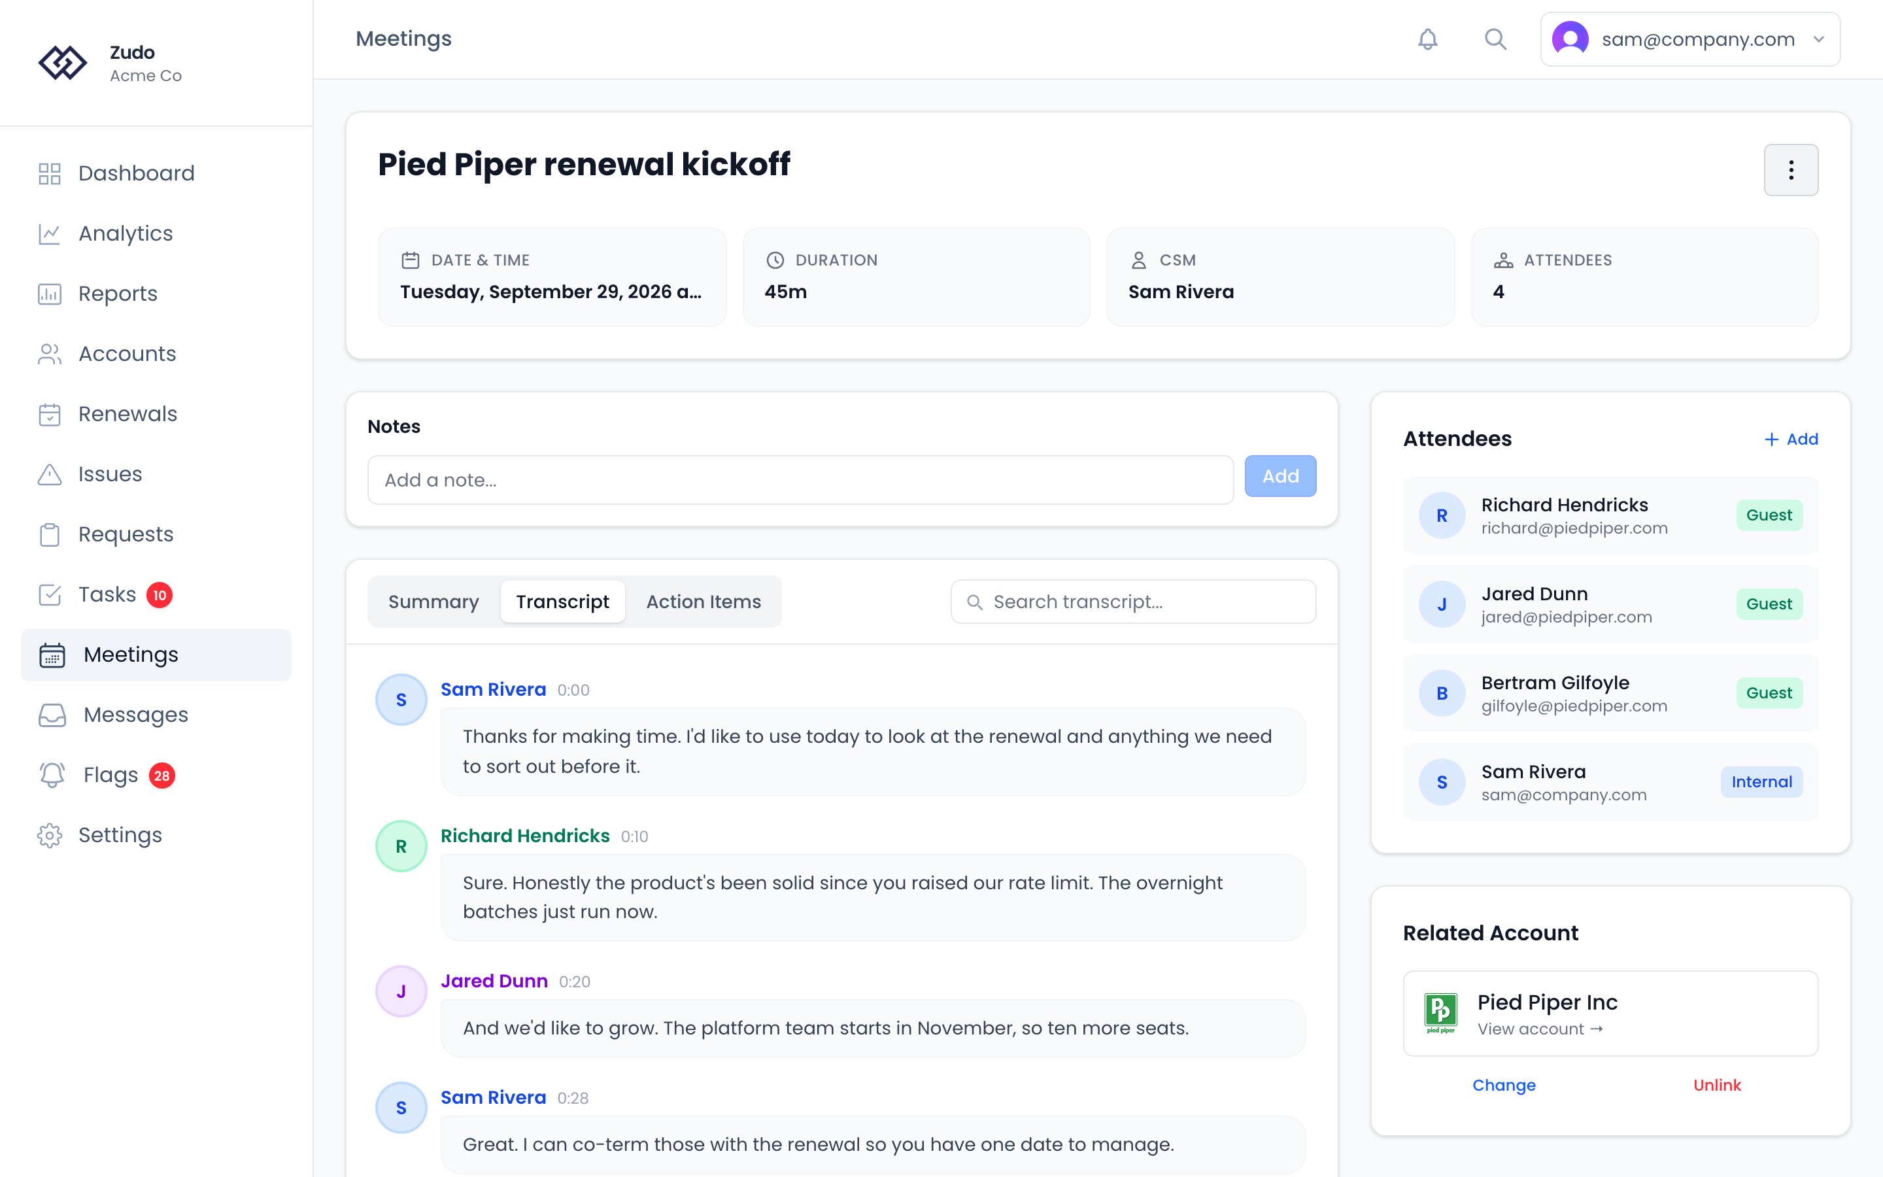Focus the Add a note input field
The image size is (1883, 1177).
click(800, 481)
